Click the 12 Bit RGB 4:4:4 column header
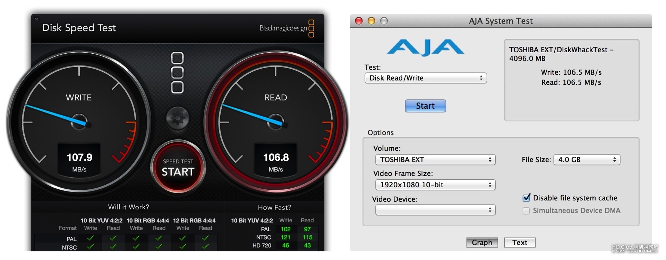The width and height of the screenshot is (666, 260). (x=194, y=221)
